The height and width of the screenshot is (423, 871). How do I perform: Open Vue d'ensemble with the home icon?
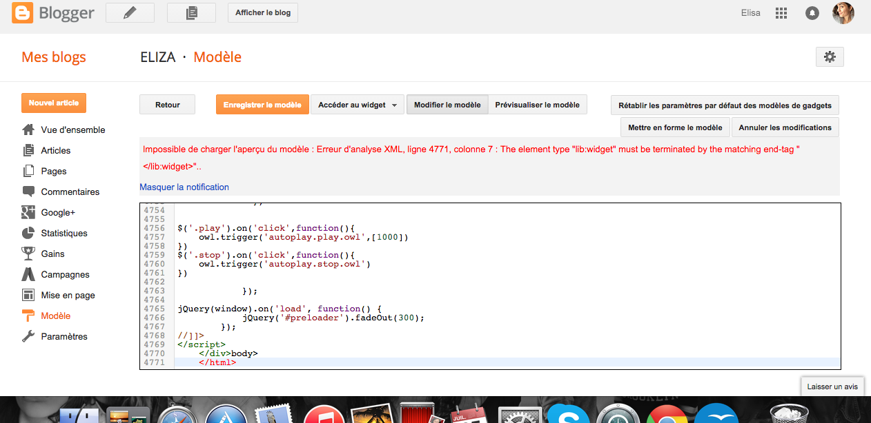28,130
